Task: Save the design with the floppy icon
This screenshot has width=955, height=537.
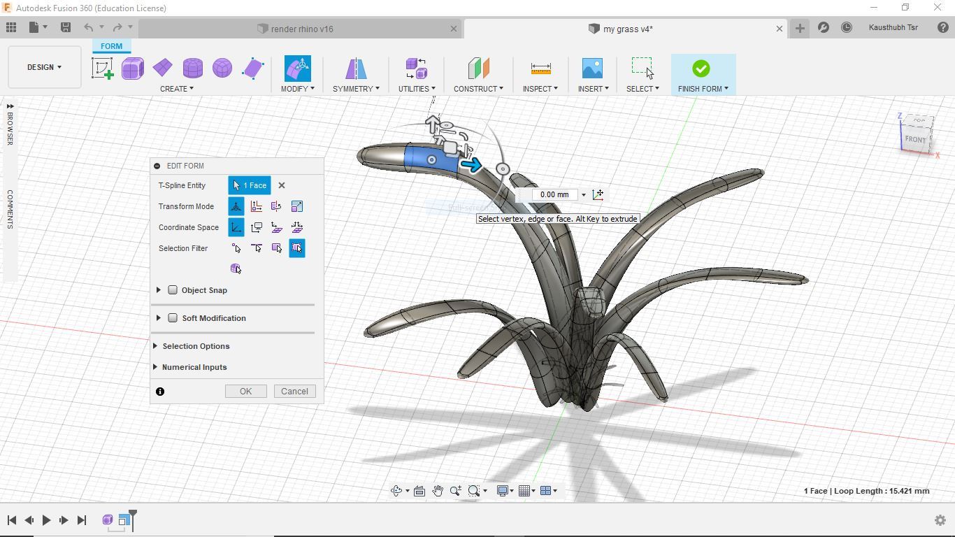Action: point(66,27)
